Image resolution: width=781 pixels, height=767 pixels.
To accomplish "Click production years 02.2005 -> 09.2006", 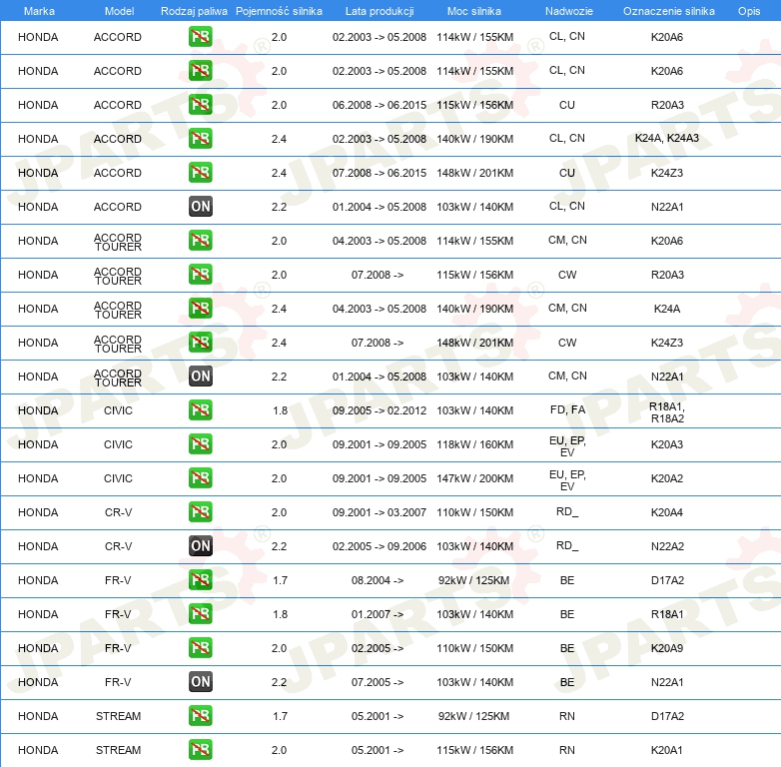I will [x=380, y=546].
